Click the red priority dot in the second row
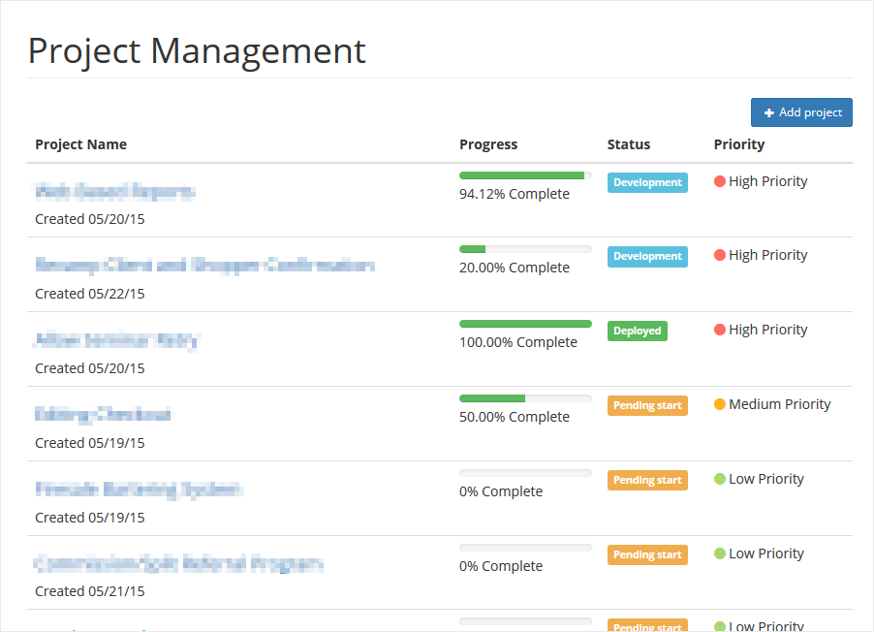The height and width of the screenshot is (632, 874). (718, 255)
